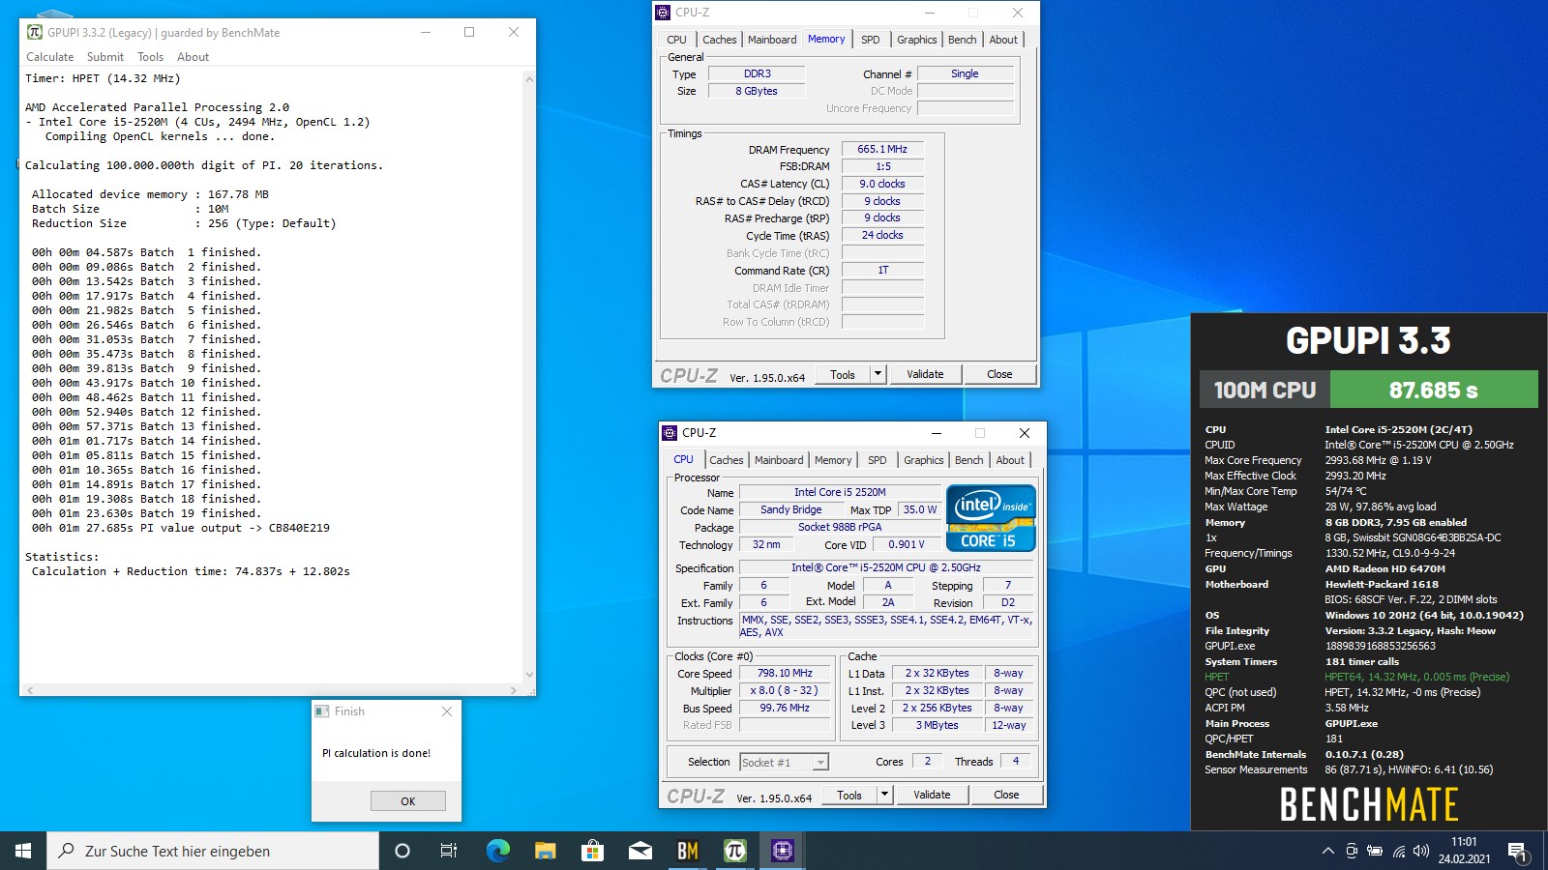Open About tab in lower CPU-Z window

pos(1010,460)
